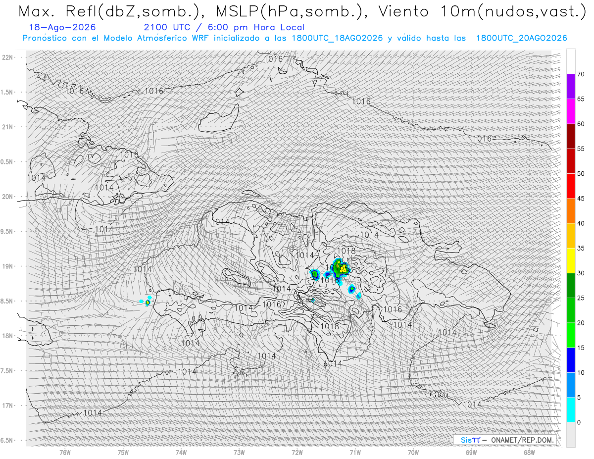Click latitude axis label '19N'
Image resolution: width=594 pixels, height=459 pixels.
[x=8, y=266]
